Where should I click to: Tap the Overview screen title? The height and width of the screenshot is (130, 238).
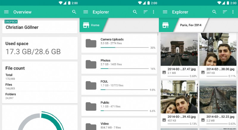point(23,12)
